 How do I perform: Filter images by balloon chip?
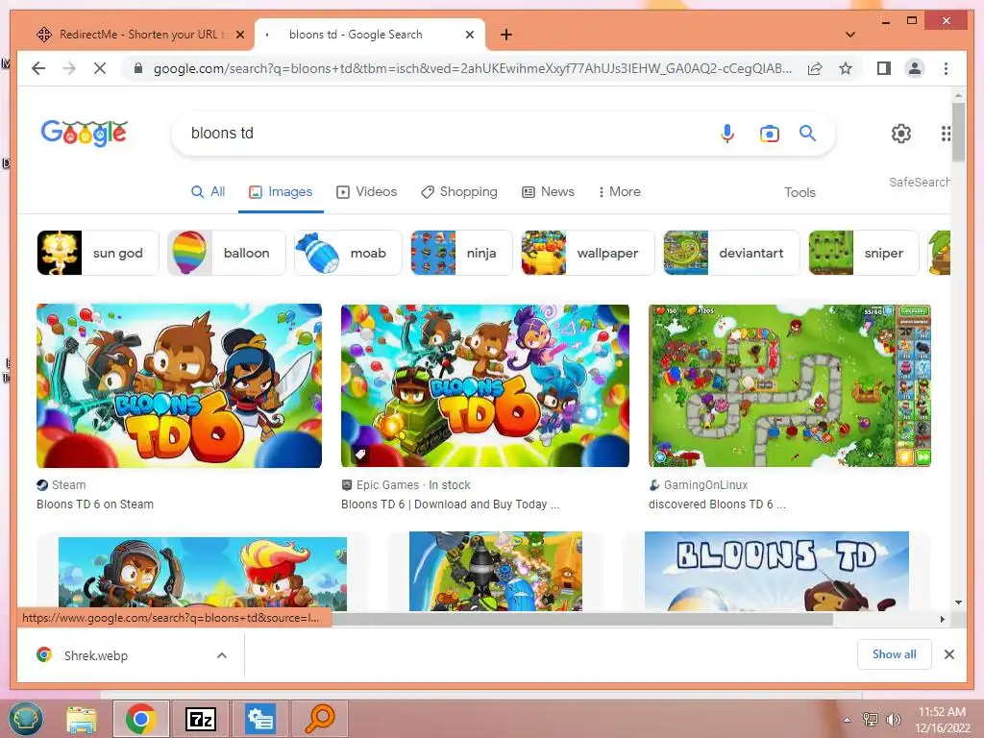tap(227, 253)
